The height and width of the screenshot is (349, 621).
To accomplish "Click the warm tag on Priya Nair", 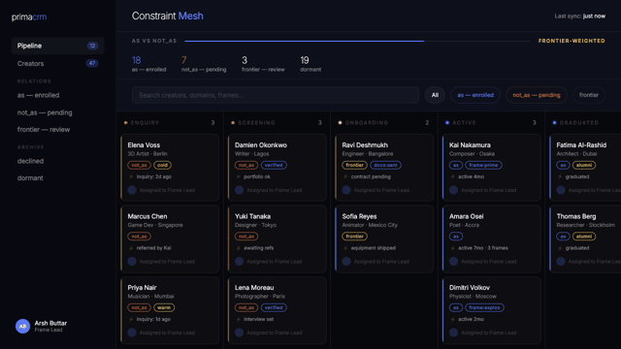I will [x=164, y=307].
